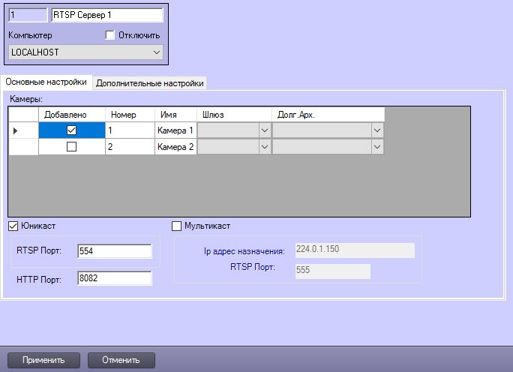Focus the HTTP Порт field with 8082
The image size is (513, 372).
click(114, 278)
